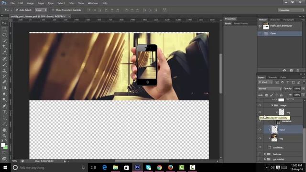Click the lock transparent pixels icon
The height and width of the screenshot is (172, 306).
coord(266,95)
